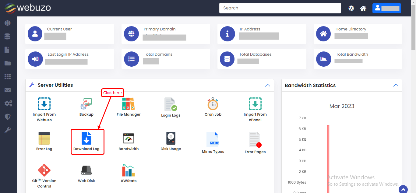Go to home via house icon

click(x=363, y=8)
